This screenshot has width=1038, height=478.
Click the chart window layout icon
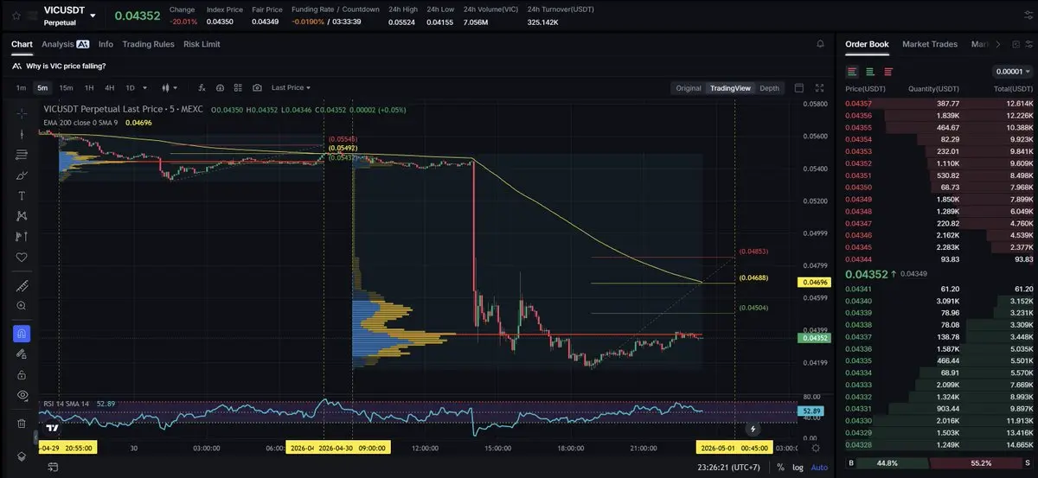coord(798,87)
